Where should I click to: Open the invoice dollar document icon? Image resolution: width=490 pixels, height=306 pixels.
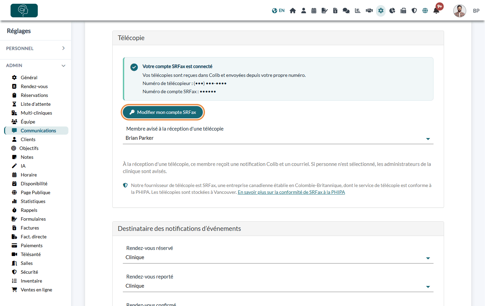(335, 11)
